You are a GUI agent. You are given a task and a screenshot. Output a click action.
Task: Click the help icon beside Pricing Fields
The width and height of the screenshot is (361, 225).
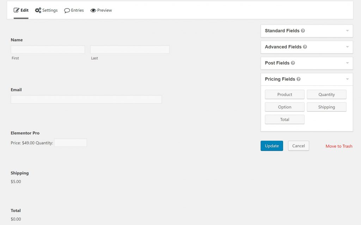click(x=299, y=79)
